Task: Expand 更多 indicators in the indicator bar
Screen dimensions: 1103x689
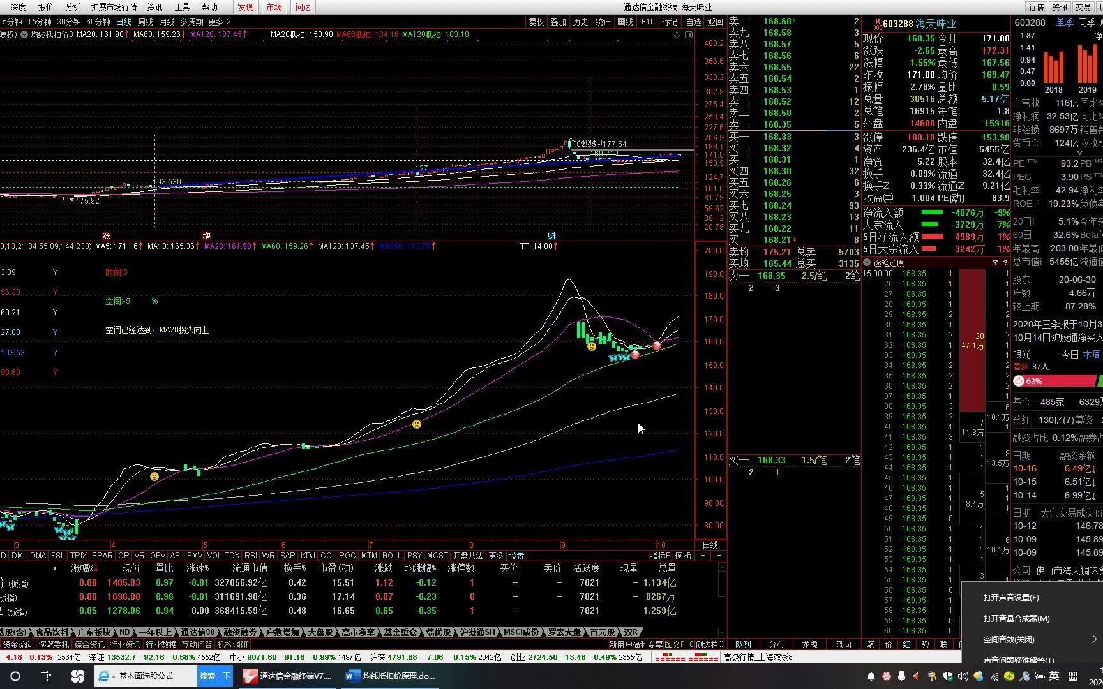Action: [496, 556]
